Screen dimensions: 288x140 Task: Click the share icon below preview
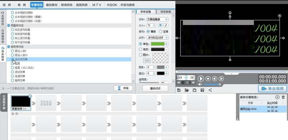tap(210, 90)
